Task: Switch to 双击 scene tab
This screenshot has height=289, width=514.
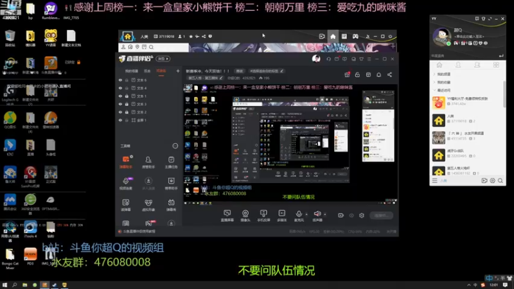Action: pyautogui.click(x=147, y=71)
